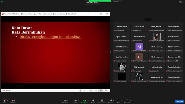Open the Chat panel
The height and width of the screenshot is (104, 185).
click(75, 101)
